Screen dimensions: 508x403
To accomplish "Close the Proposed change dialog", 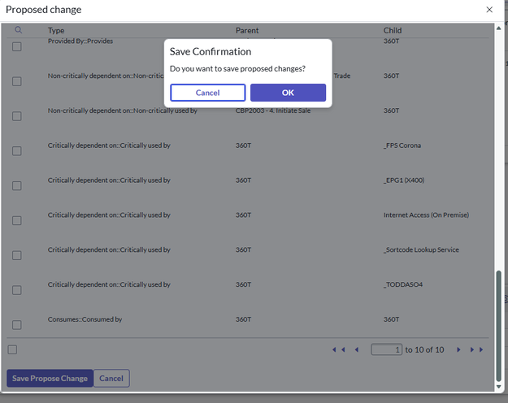I will [489, 10].
